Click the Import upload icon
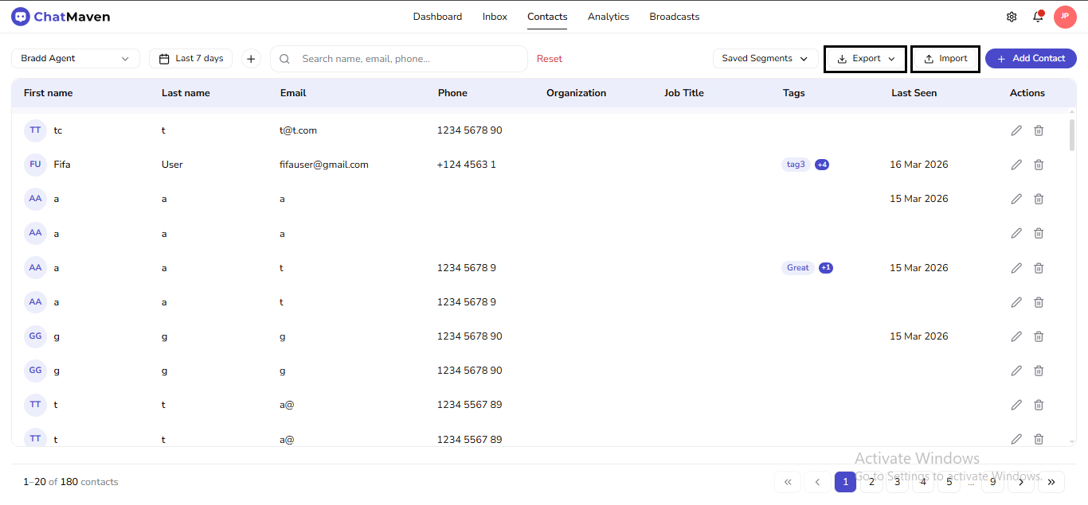Screen dimensions: 1088x505 pyautogui.click(x=930, y=58)
